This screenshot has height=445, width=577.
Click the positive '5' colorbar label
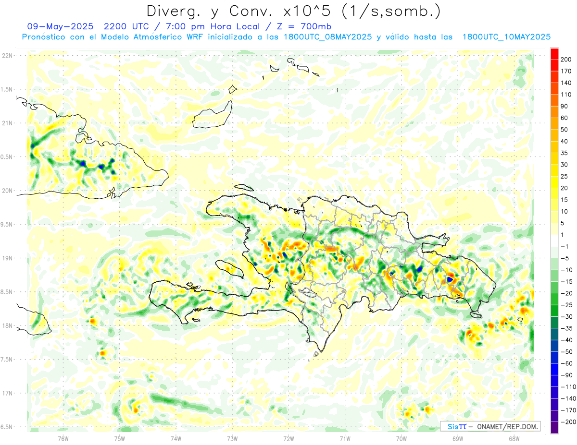[x=563, y=223]
